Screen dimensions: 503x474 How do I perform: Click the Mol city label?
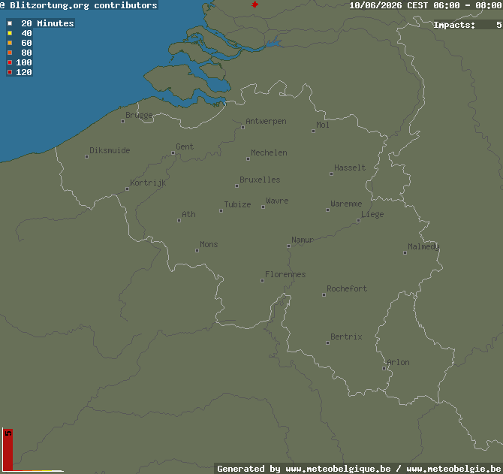point(323,125)
